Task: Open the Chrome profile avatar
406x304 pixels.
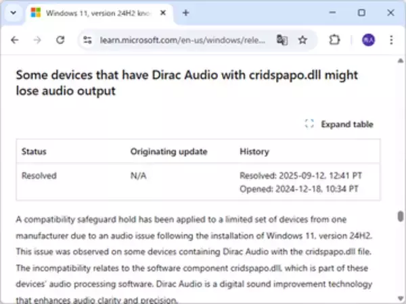Action: pos(368,40)
